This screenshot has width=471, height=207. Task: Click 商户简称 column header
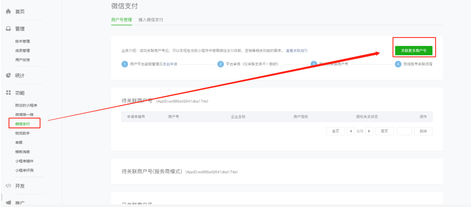coord(301,117)
